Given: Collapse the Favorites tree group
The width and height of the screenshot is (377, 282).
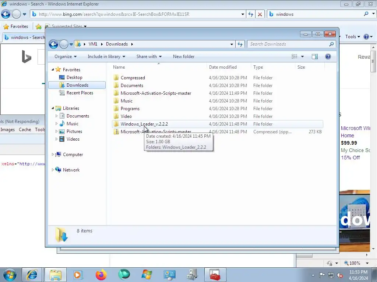Looking at the screenshot, I should pos(53,69).
